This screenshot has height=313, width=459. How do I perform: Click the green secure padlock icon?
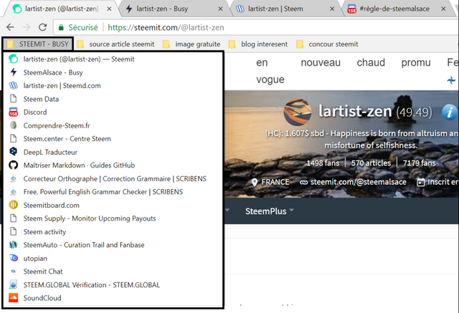point(61,27)
